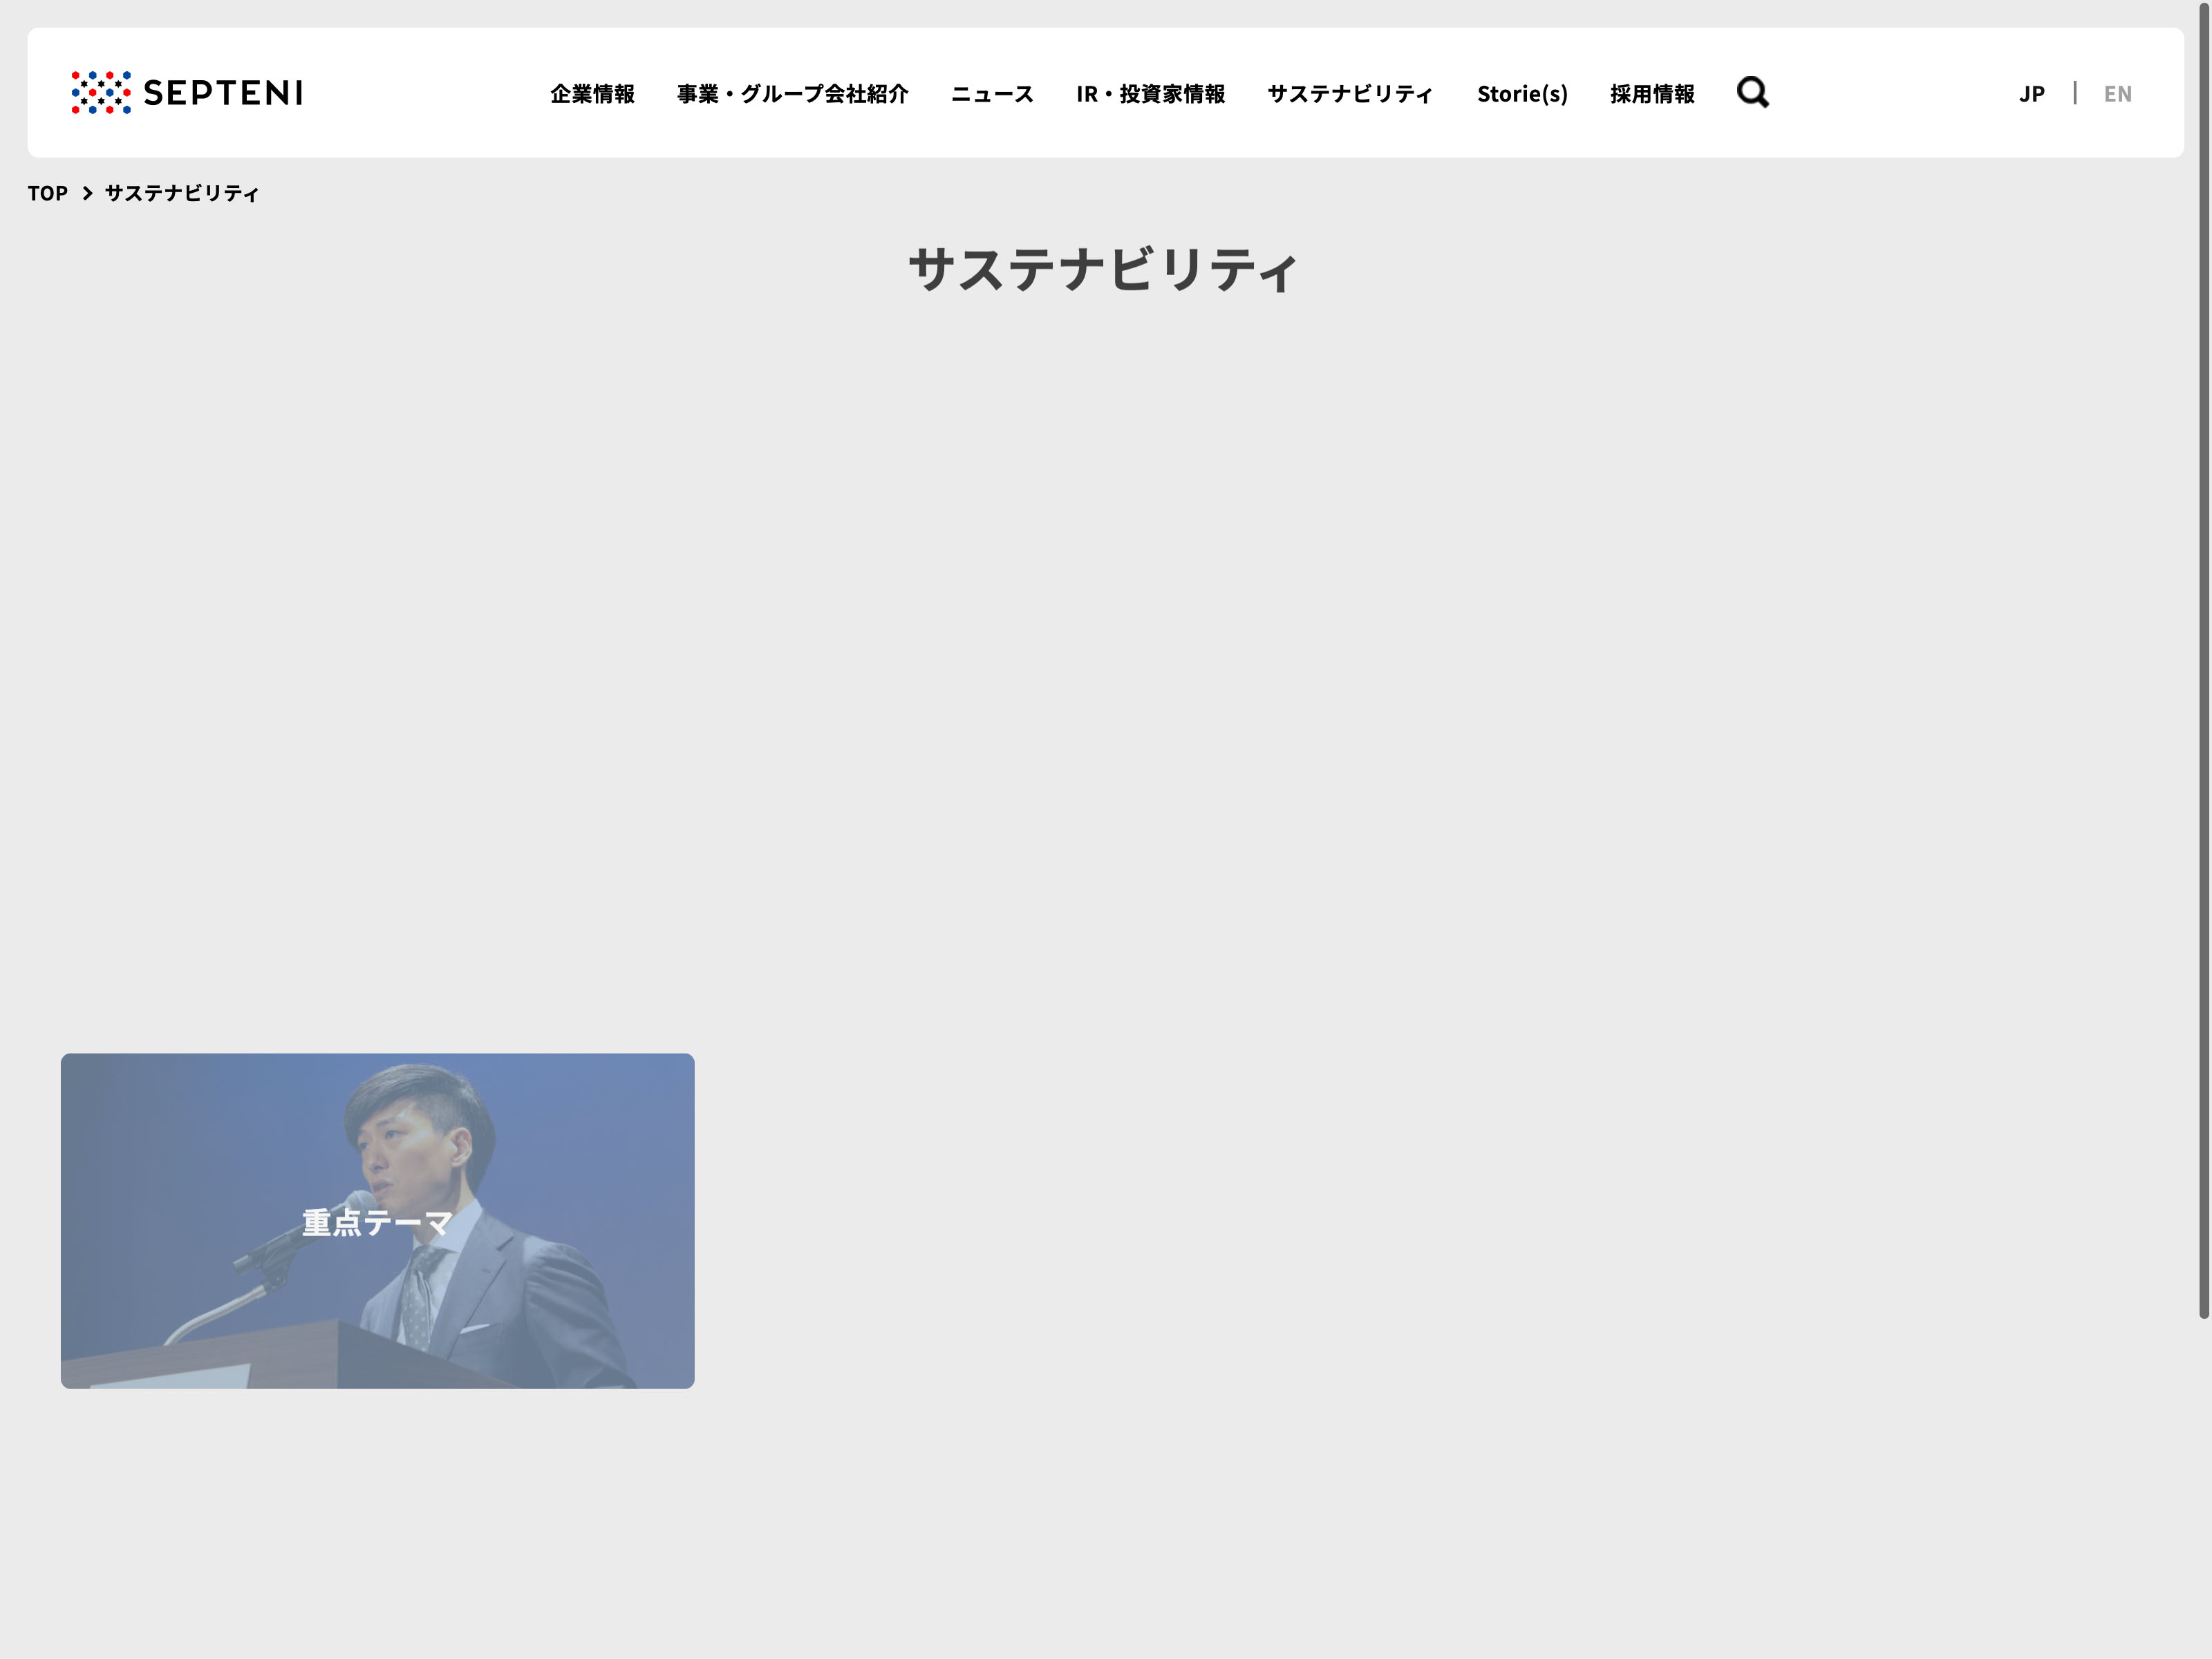Switch language to EN
The height and width of the screenshot is (1659, 2212).
click(x=2117, y=94)
